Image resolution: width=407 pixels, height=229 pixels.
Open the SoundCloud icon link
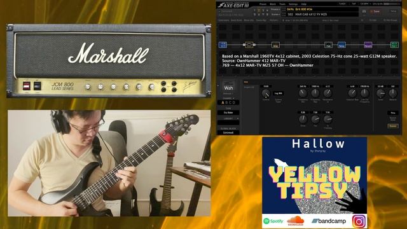pyautogui.click(x=295, y=221)
